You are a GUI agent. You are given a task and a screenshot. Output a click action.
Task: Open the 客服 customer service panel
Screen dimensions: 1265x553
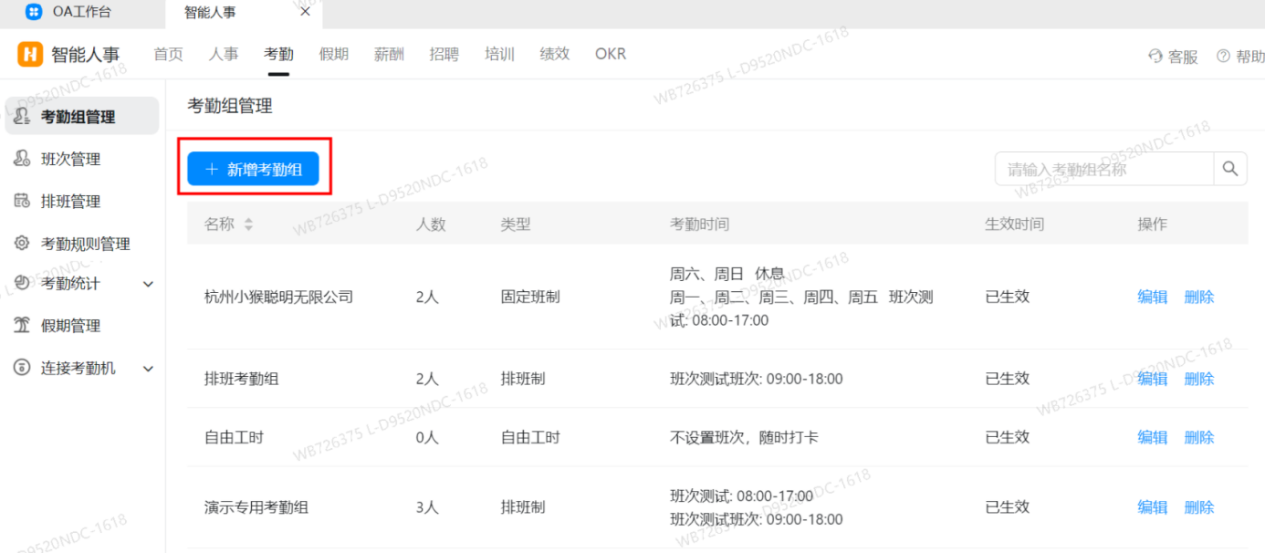coord(1172,55)
